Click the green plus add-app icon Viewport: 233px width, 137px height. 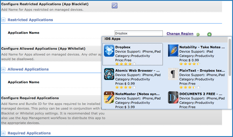coord(209,34)
